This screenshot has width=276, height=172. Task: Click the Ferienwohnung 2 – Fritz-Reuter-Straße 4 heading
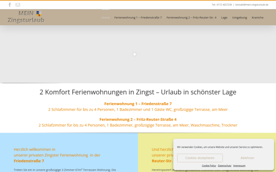(x=138, y=120)
